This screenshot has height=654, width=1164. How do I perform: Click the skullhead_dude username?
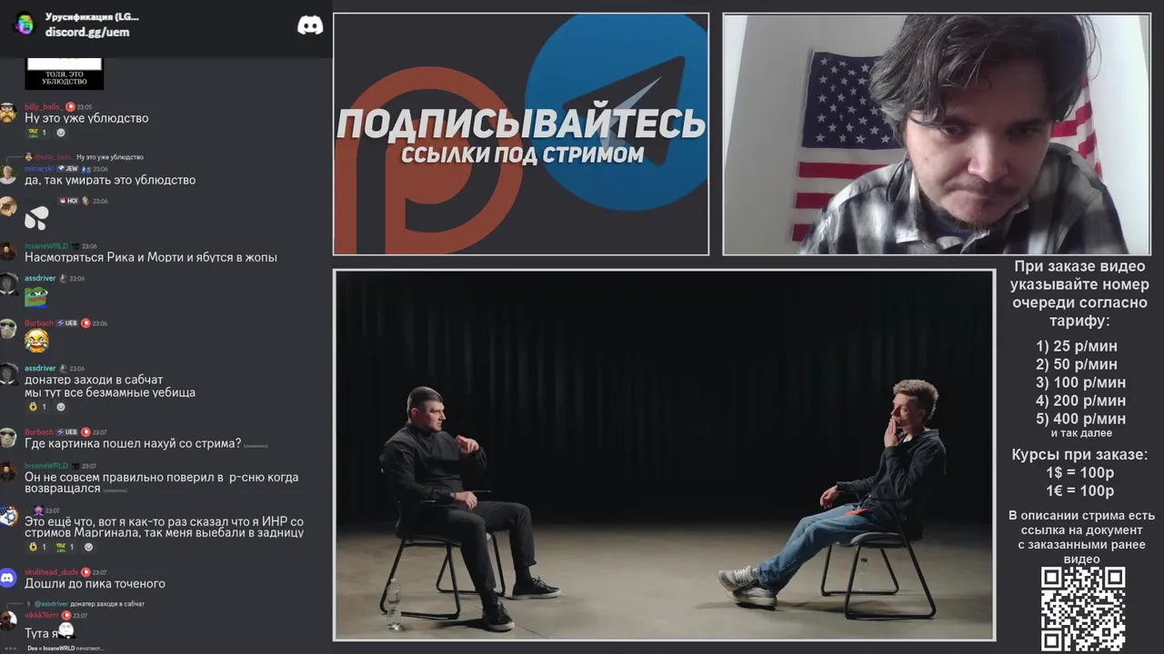coord(52,572)
